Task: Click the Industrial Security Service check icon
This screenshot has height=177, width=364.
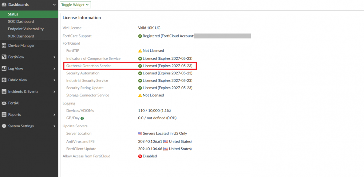Action: click(x=140, y=81)
